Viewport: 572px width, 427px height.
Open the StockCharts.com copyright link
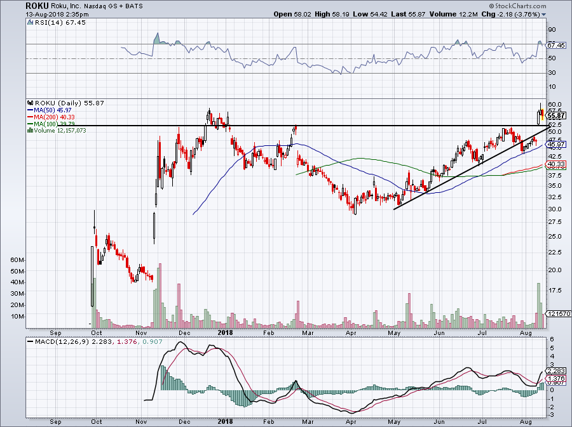pos(517,6)
